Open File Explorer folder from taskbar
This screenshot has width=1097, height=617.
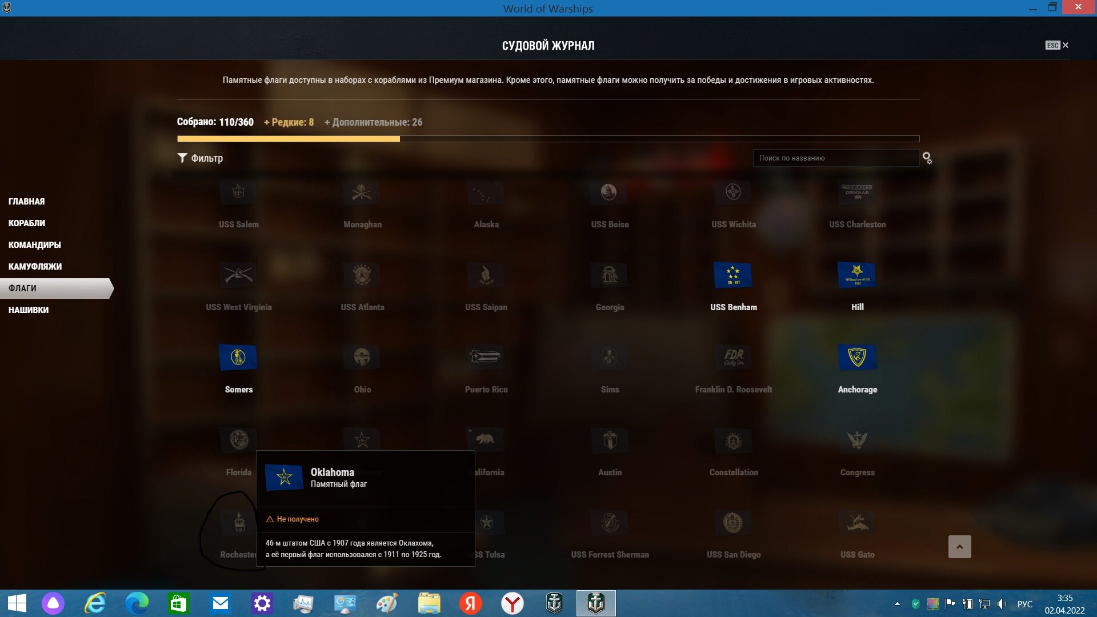point(429,603)
